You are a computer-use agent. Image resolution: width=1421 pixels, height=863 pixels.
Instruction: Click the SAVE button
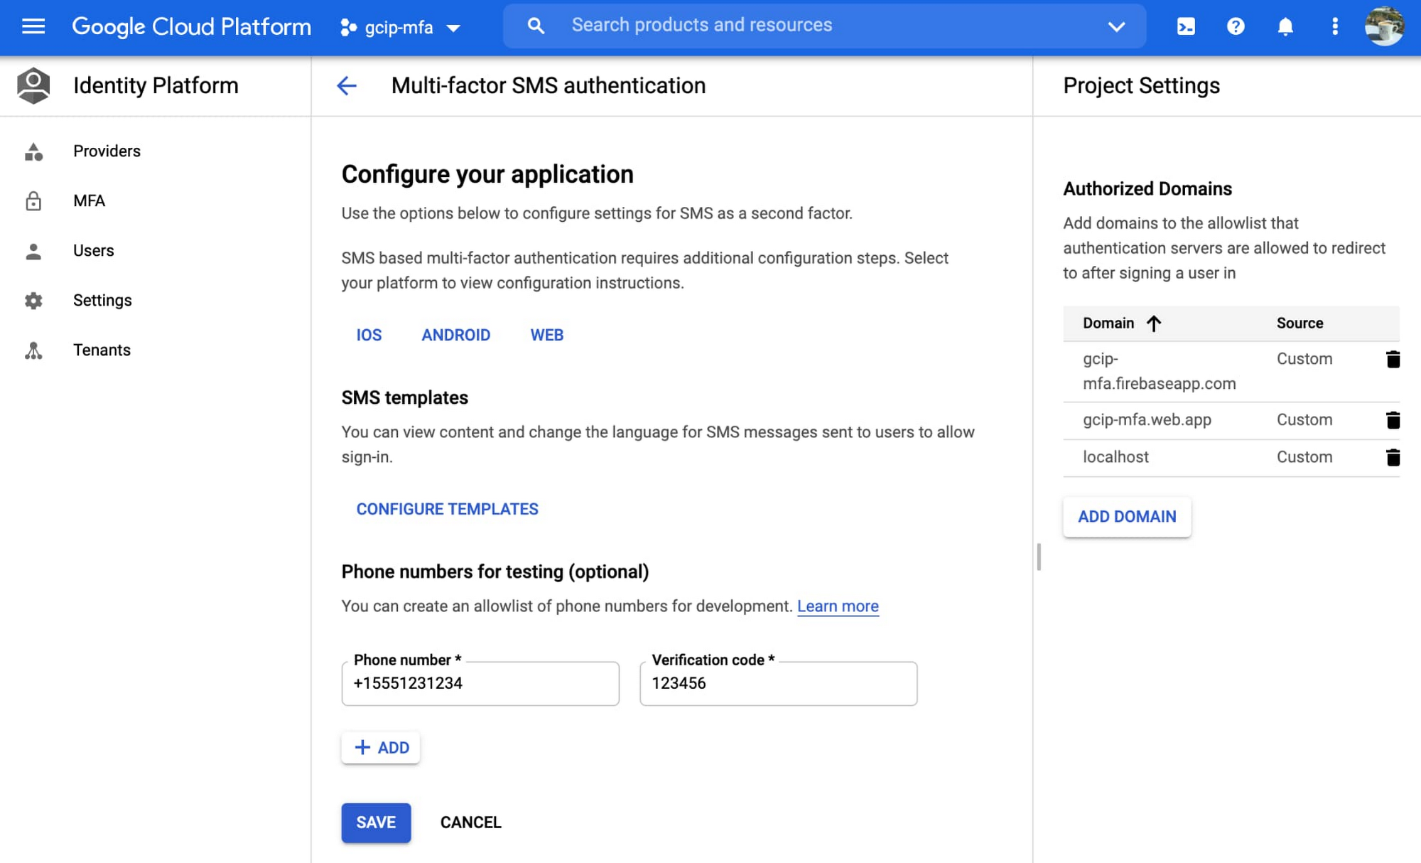376,822
